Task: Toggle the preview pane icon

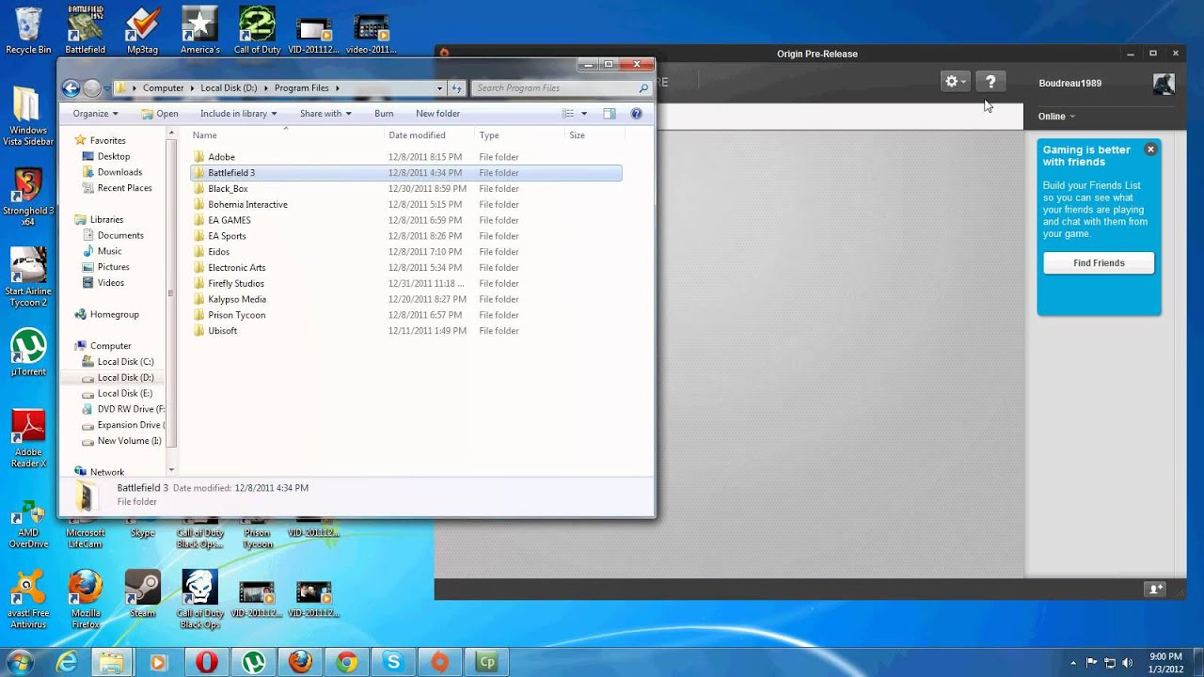Action: [609, 114]
